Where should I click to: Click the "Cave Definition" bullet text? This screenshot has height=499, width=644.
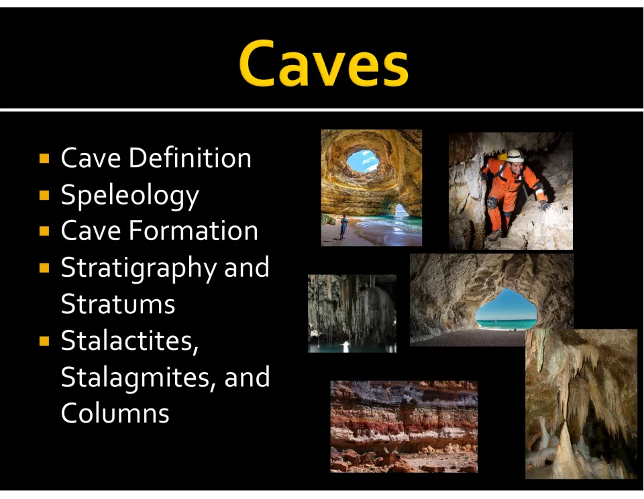pyautogui.click(x=156, y=158)
